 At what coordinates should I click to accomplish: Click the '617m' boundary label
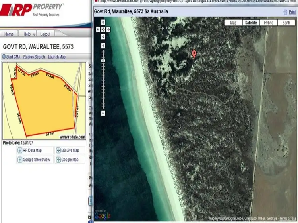coord(50,134)
